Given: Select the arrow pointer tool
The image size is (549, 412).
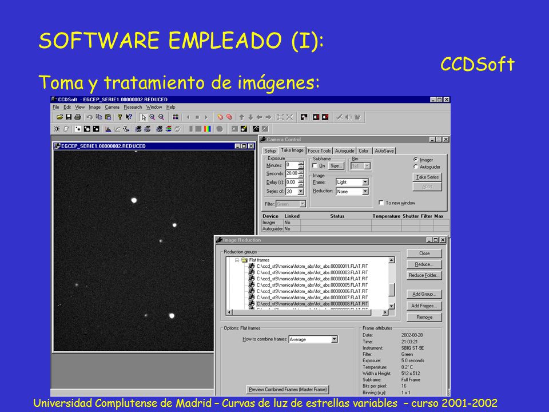Looking at the screenshot, I should (x=143, y=117).
